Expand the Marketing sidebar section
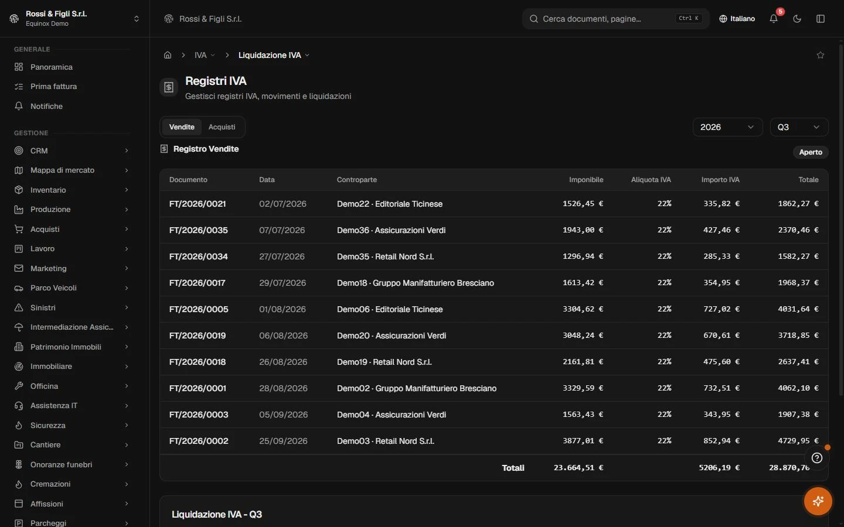This screenshot has height=527, width=844. point(72,269)
